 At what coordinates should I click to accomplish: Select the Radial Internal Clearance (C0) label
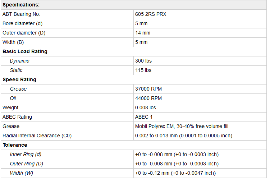37,136
